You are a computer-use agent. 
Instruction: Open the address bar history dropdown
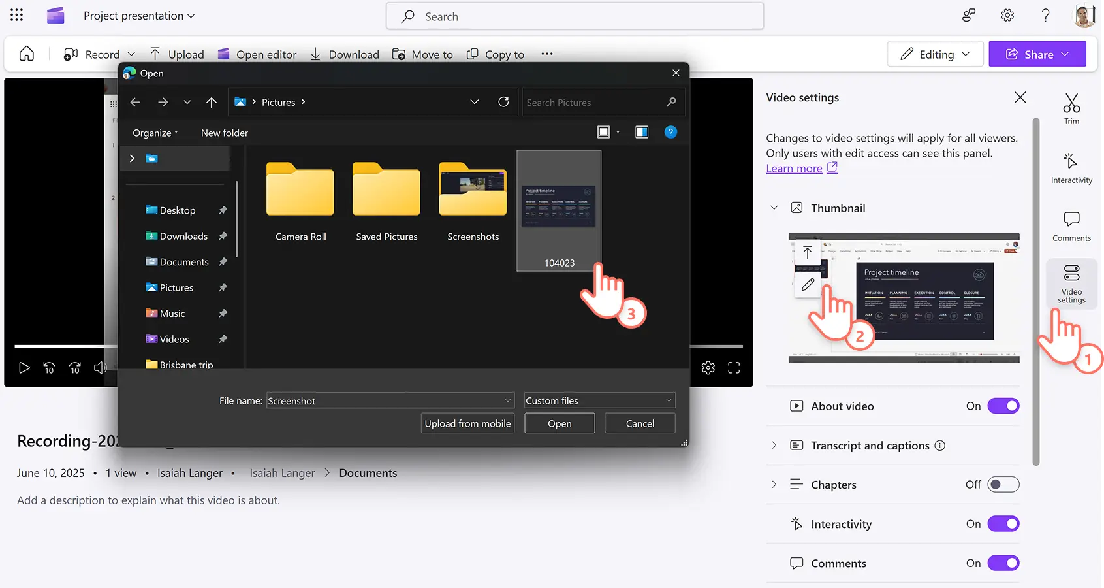click(475, 102)
